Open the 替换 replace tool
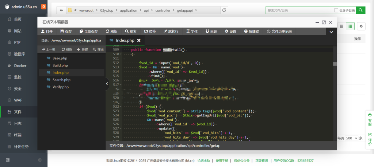This screenshot has height=167, width=374. [x=150, y=31]
